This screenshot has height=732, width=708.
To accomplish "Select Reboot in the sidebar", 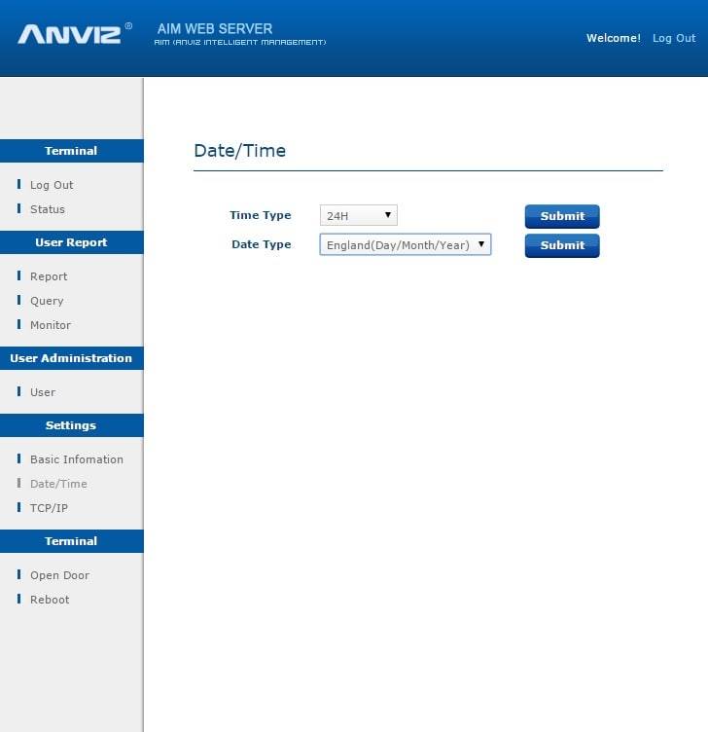I will point(50,600).
